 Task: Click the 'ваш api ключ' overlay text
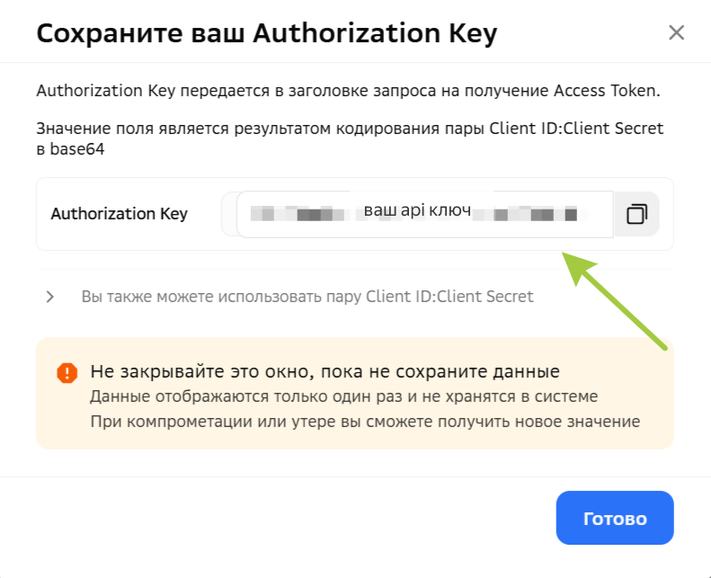tap(417, 211)
